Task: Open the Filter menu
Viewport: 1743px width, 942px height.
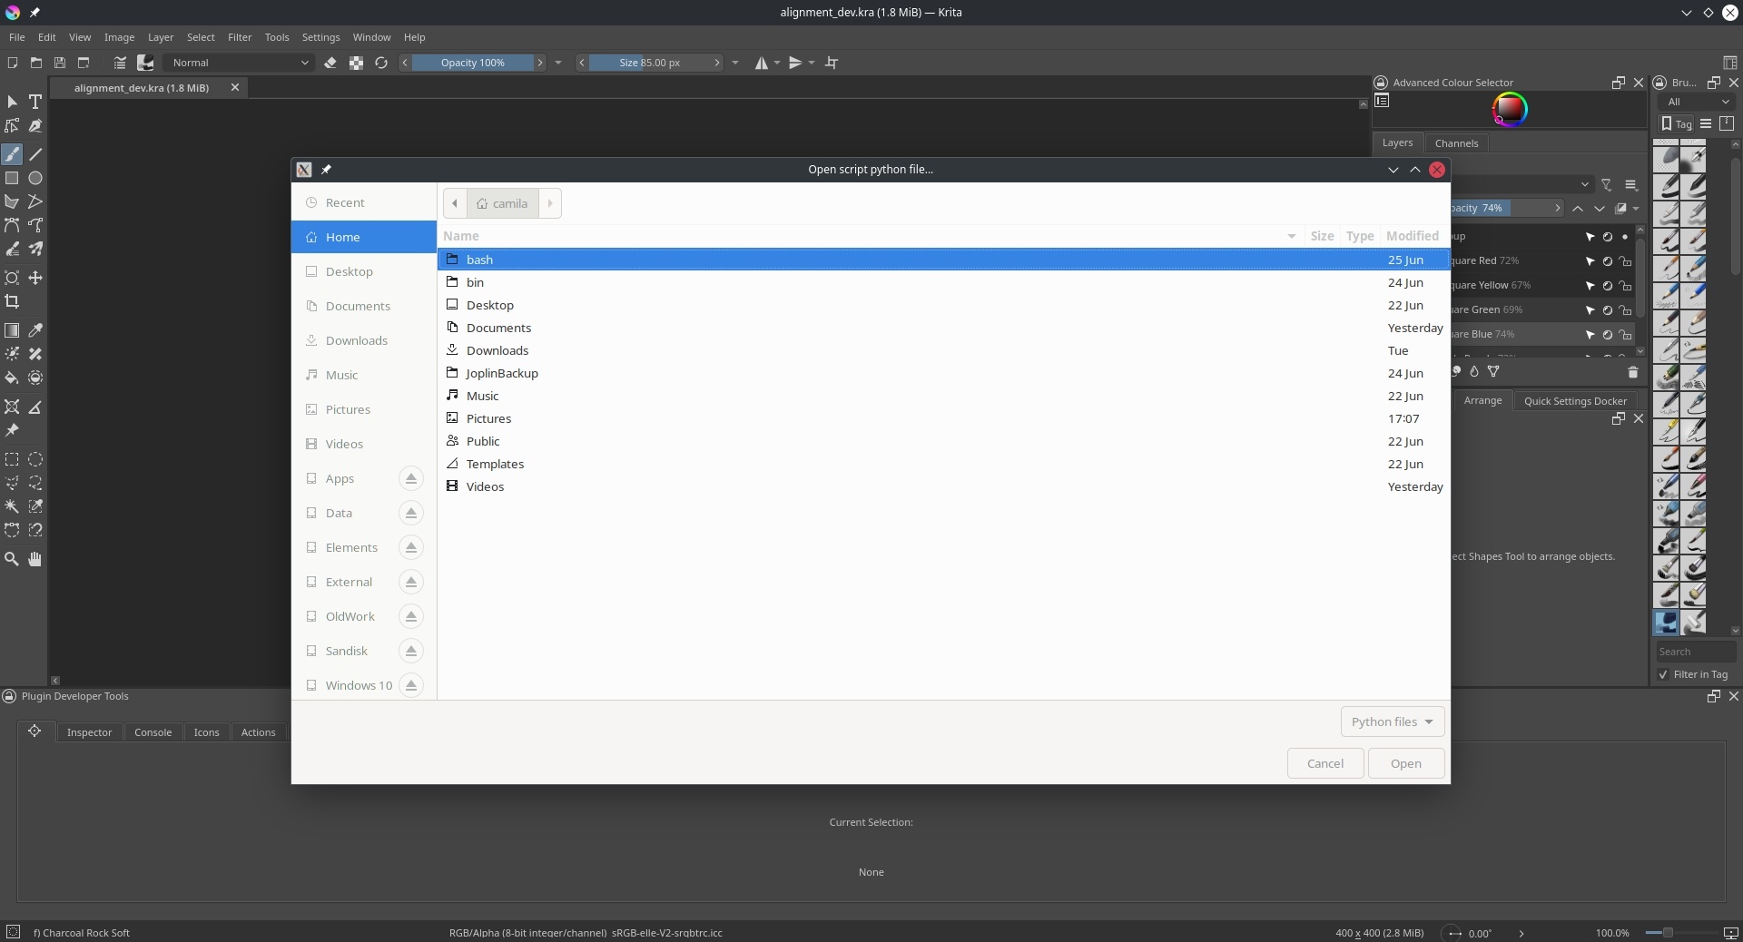Action: [240, 37]
